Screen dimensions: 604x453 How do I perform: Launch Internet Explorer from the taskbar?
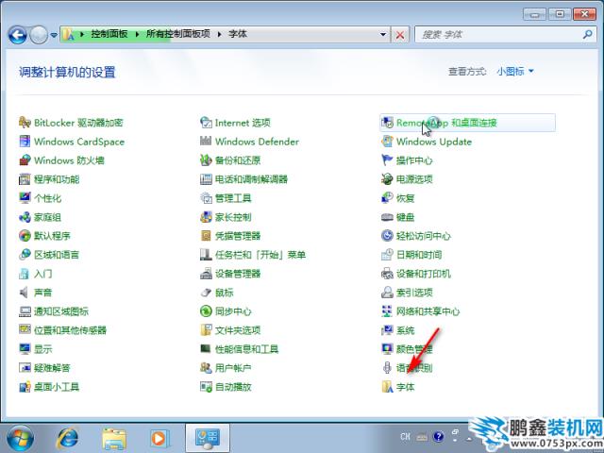(x=67, y=438)
